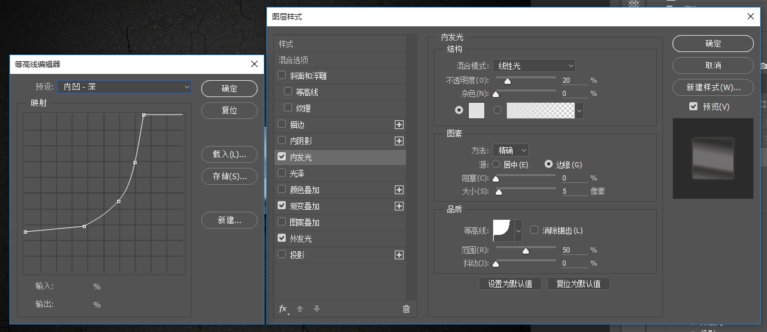Add another 描边 effect with plus icon

[399, 125]
